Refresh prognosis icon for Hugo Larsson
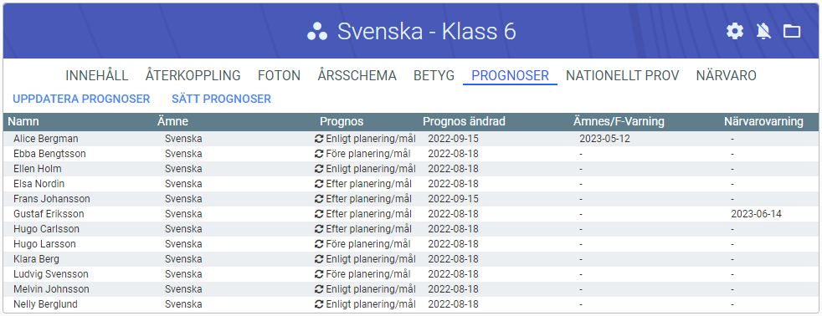822x316 pixels. click(319, 244)
